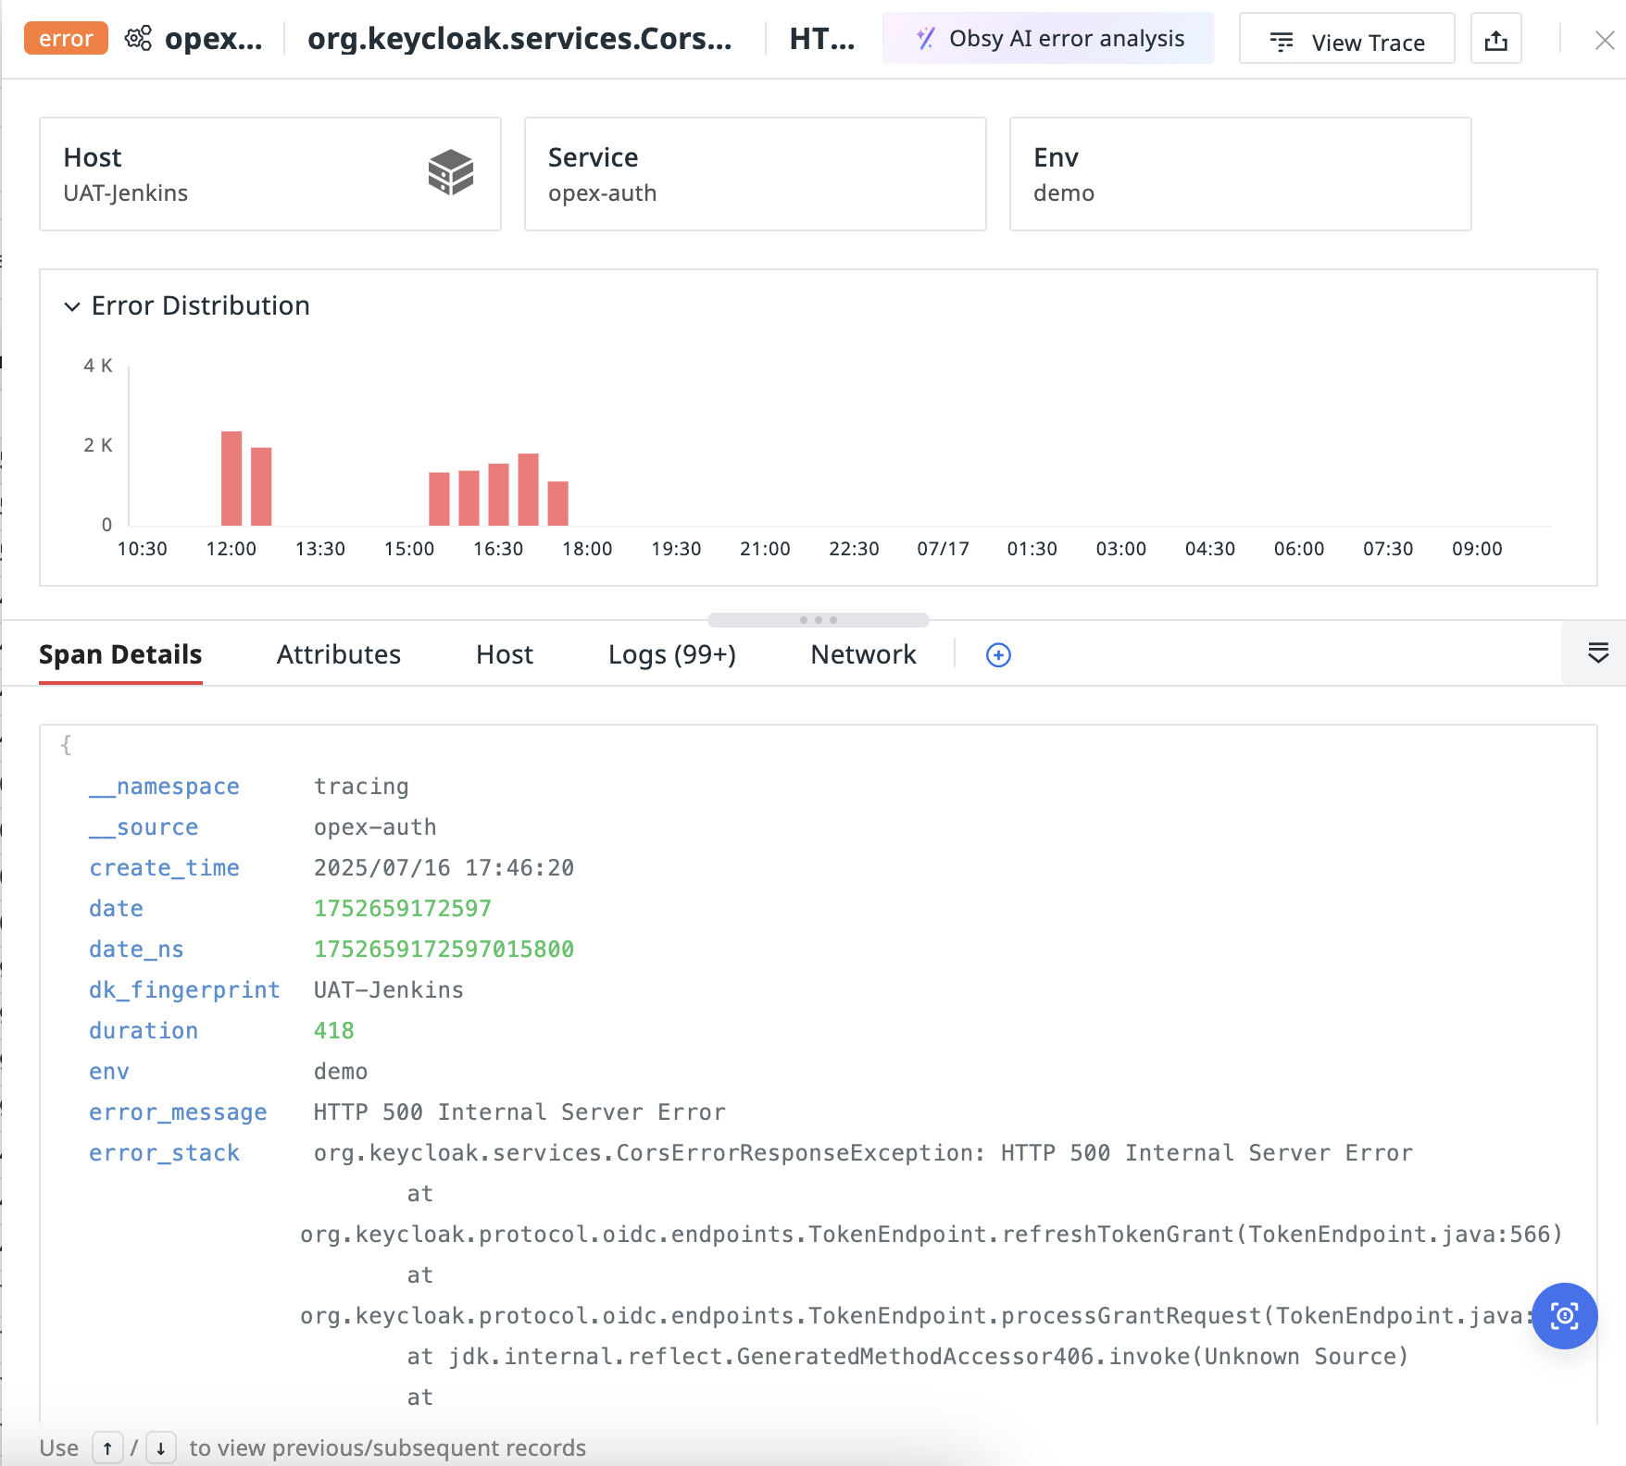Open the Logs (99+) tab

pyautogui.click(x=672, y=655)
